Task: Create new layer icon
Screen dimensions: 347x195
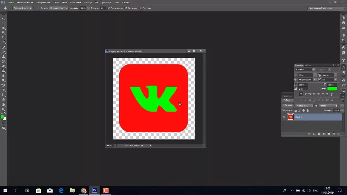Action: [333, 134]
